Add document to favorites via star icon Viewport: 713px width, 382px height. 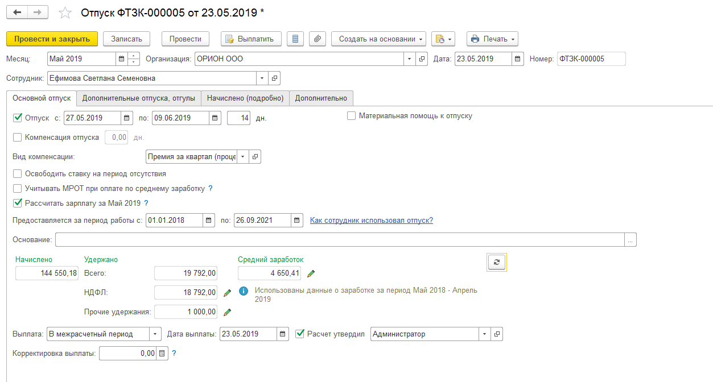pyautogui.click(x=64, y=13)
